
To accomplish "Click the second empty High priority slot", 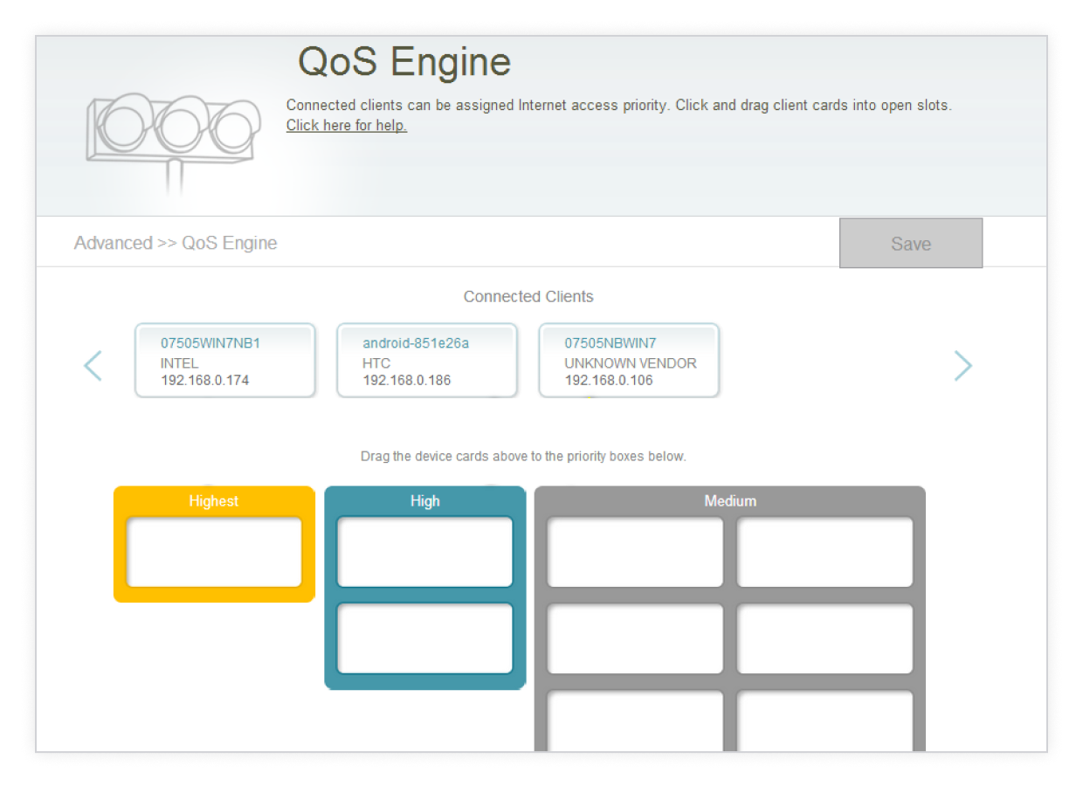I will click(x=424, y=638).
